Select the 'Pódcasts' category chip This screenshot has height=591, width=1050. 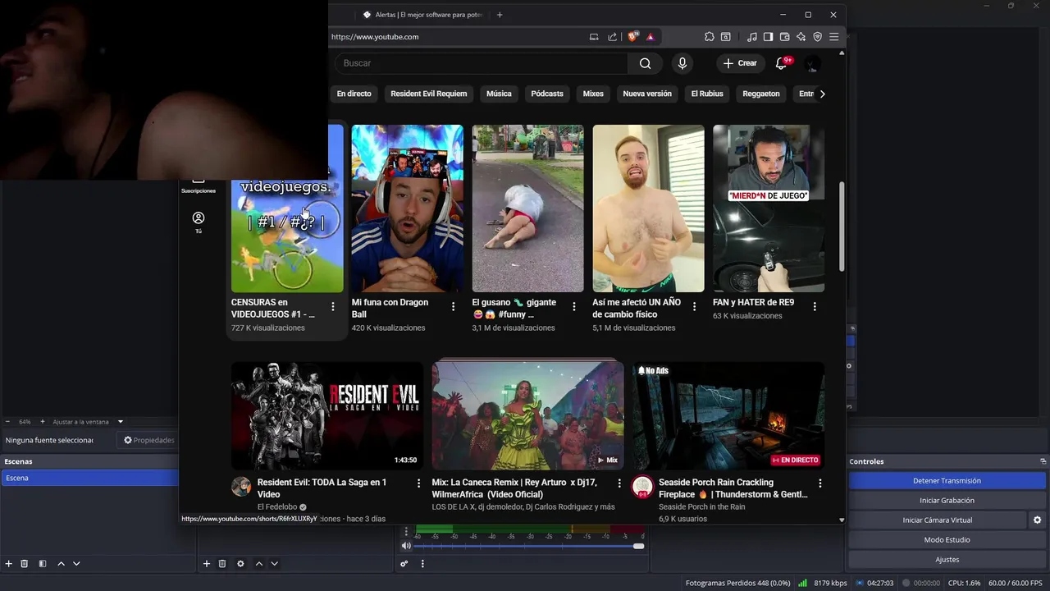point(547,94)
